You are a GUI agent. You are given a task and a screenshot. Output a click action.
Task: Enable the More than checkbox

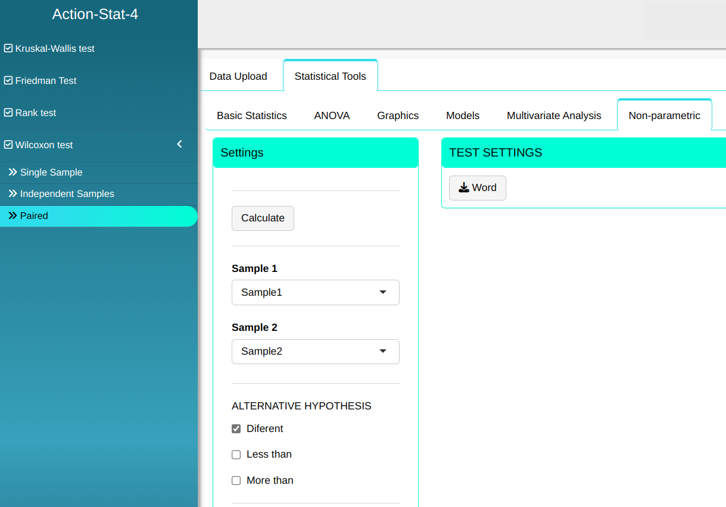pos(236,481)
